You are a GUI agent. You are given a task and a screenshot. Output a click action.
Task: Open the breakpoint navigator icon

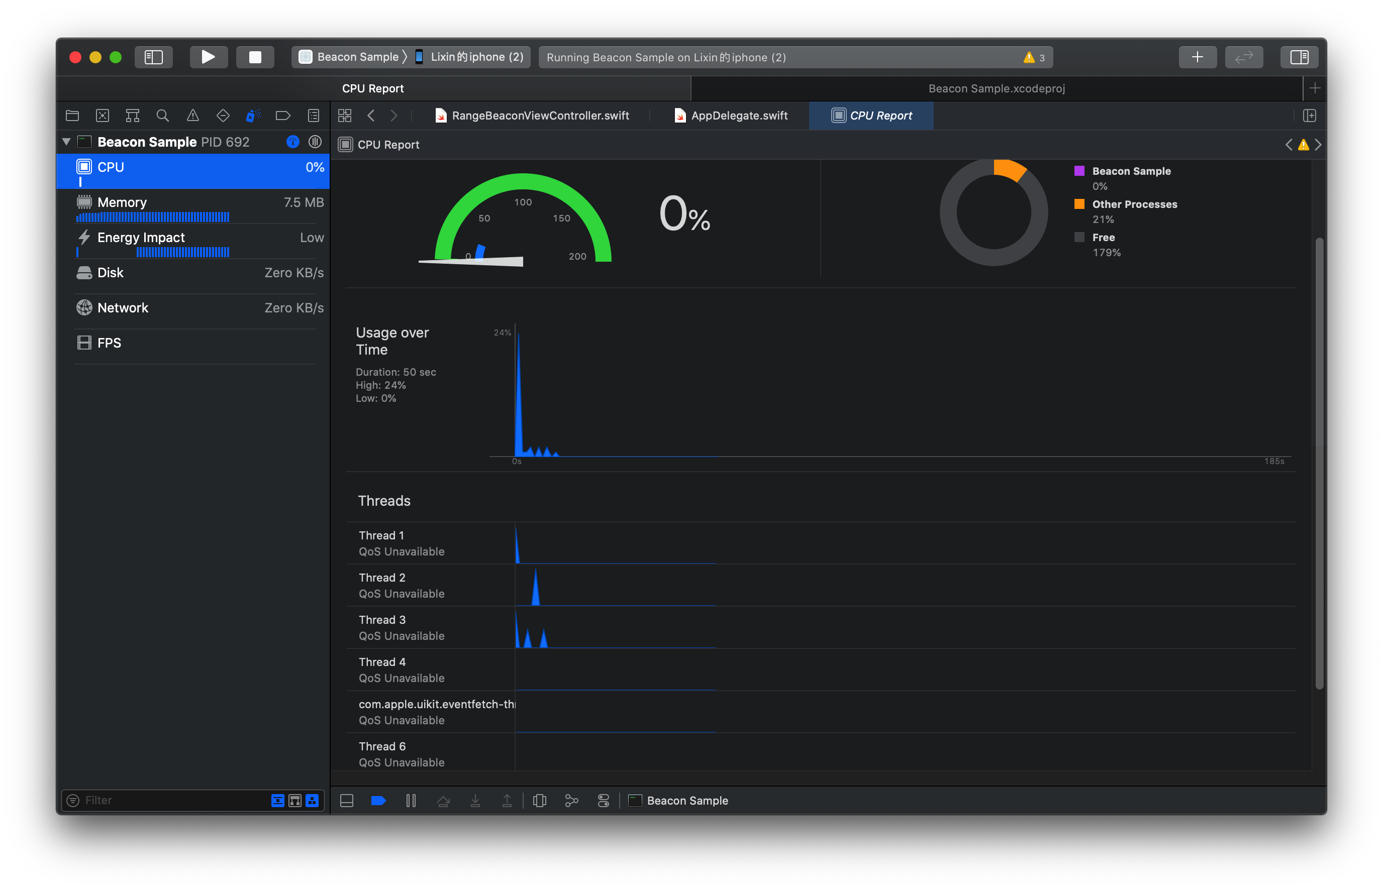pyautogui.click(x=283, y=116)
